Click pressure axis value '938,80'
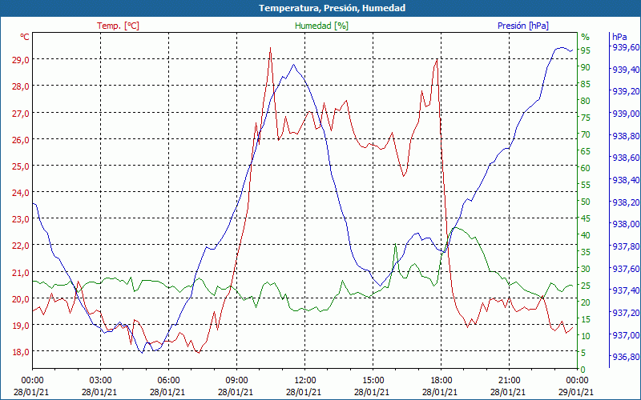Viewport: 641px width, 400px height. (626, 135)
